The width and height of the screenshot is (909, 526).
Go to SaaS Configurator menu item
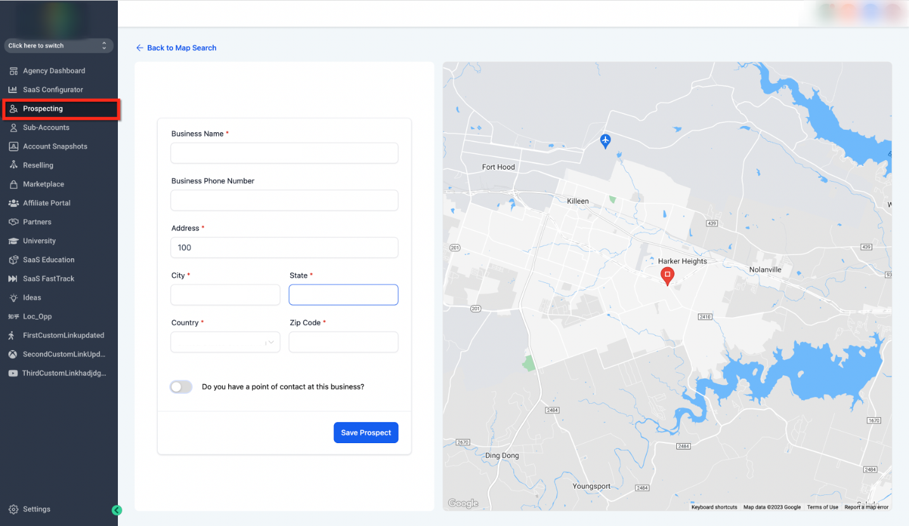tap(53, 90)
